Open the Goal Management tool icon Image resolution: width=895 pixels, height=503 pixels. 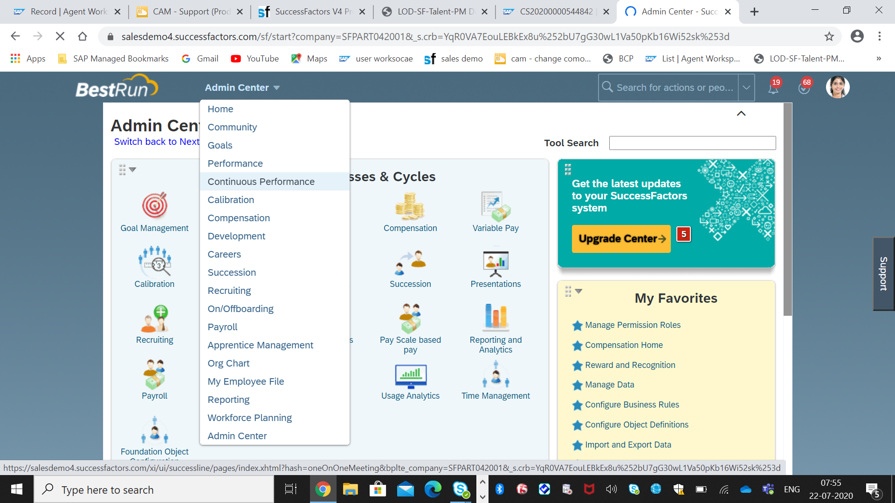154,205
